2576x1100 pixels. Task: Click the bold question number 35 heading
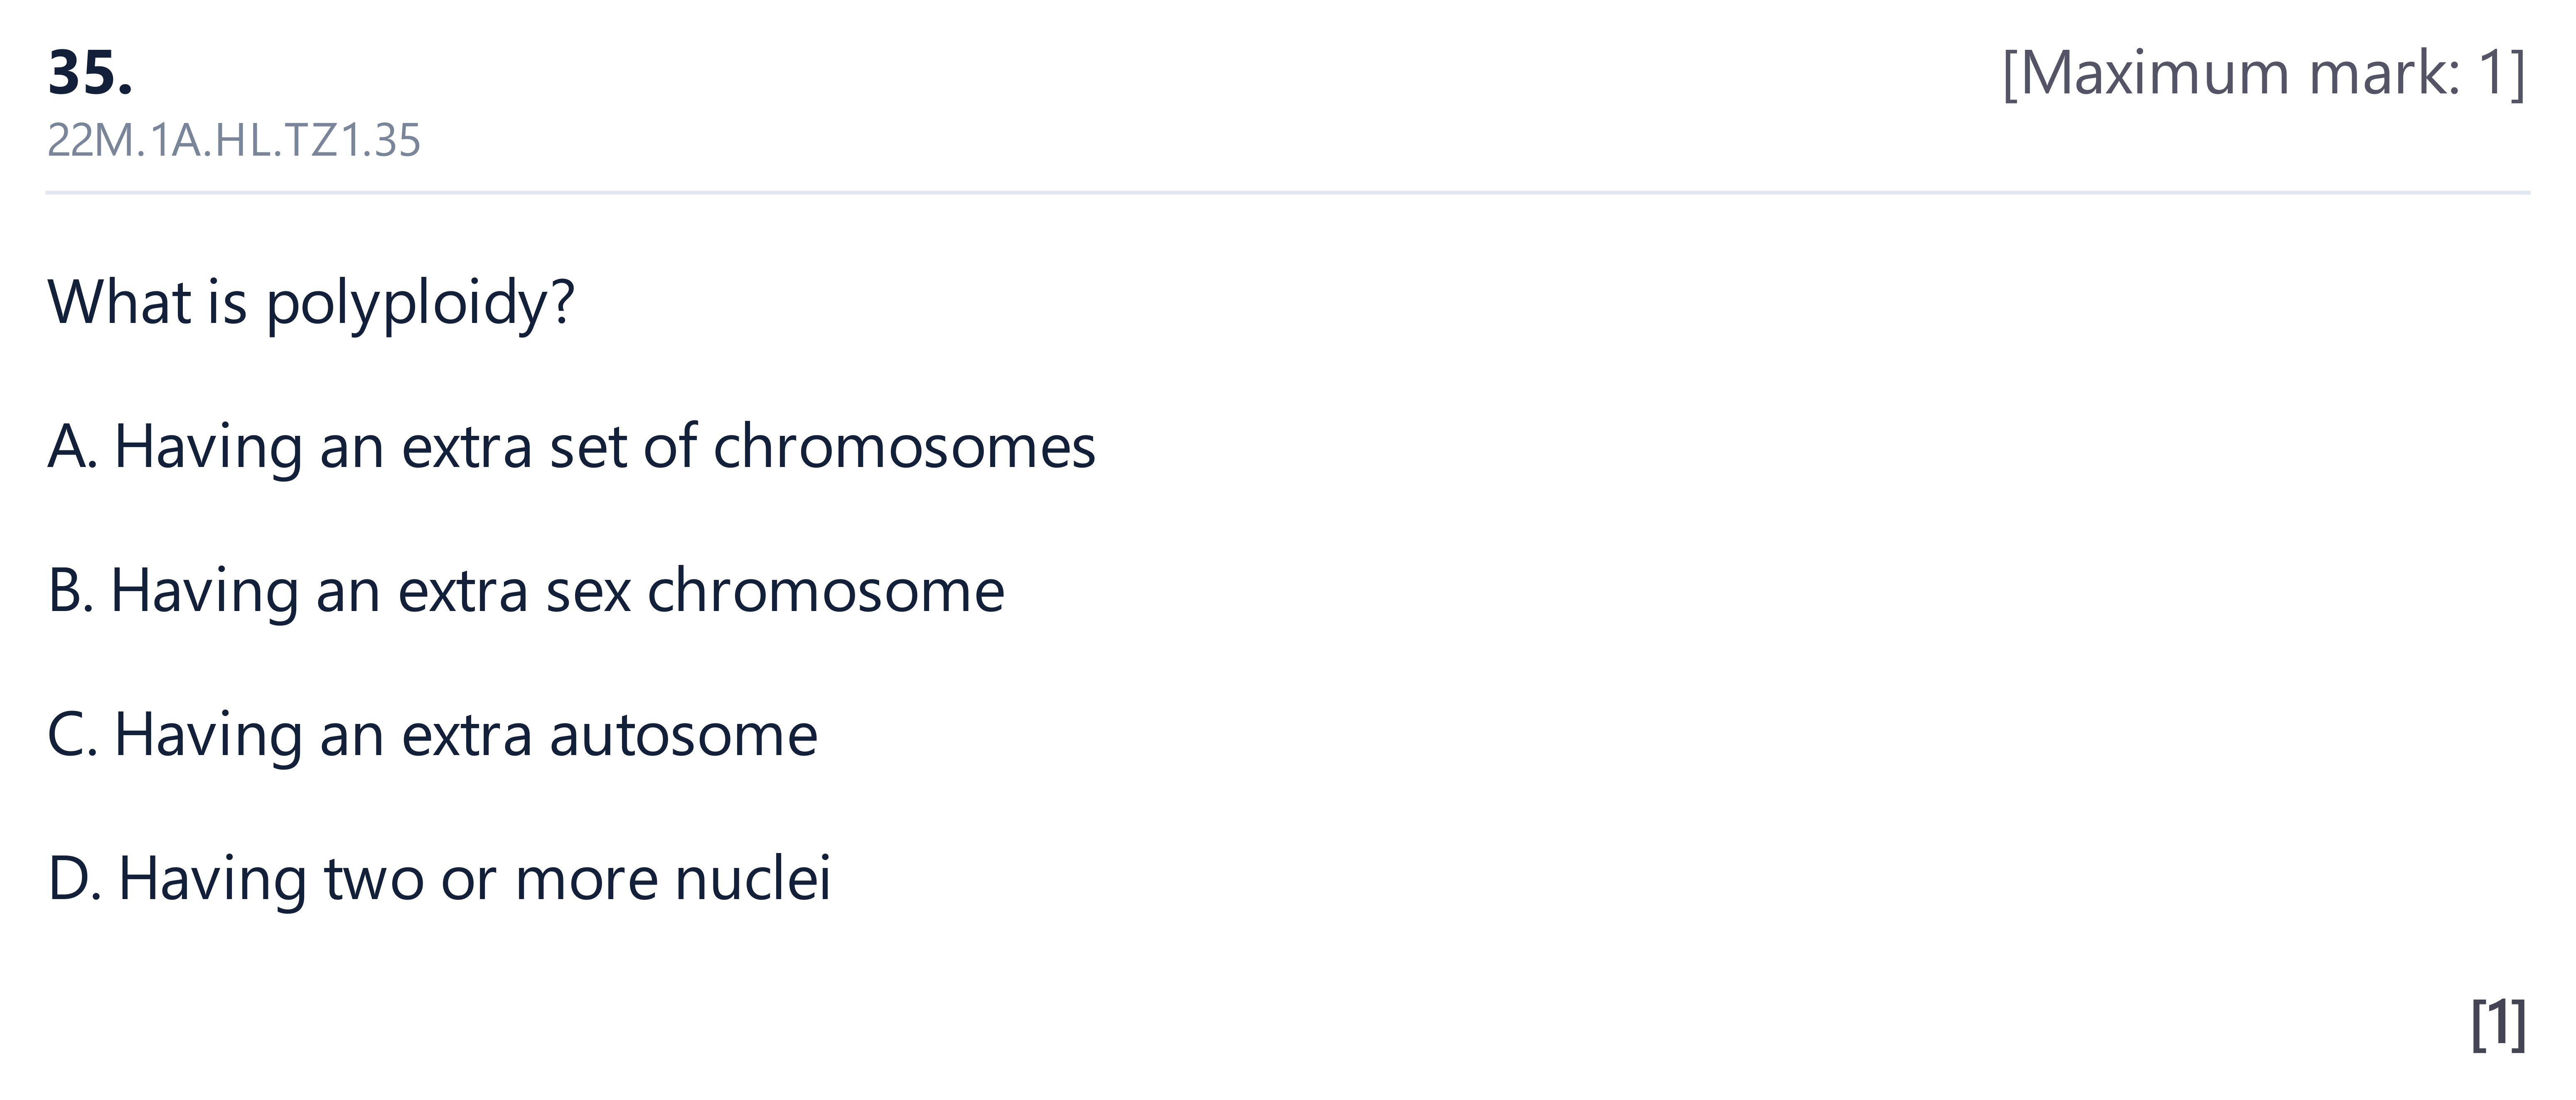90,73
